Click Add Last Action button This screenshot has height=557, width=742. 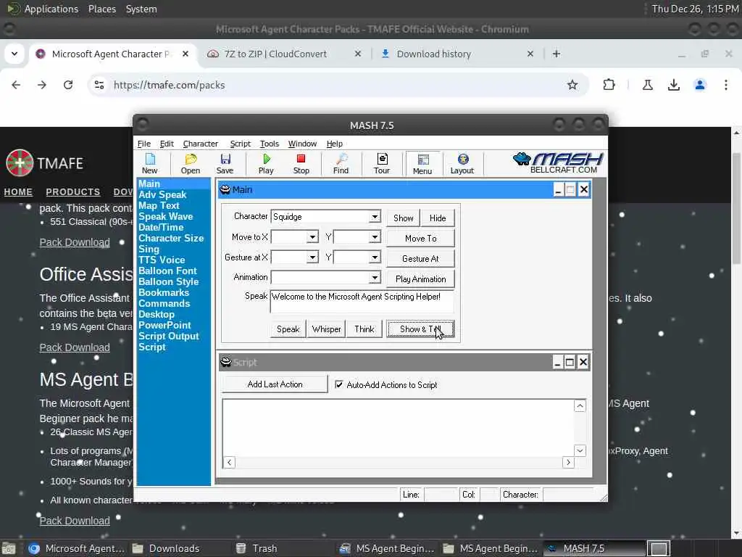275,384
